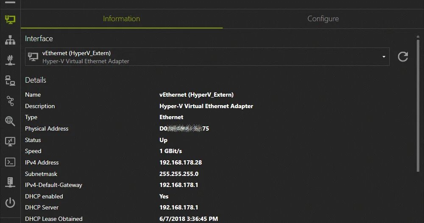Screen dimensions: 424x223
Task: Click the Type label
Action: pos(31,117)
